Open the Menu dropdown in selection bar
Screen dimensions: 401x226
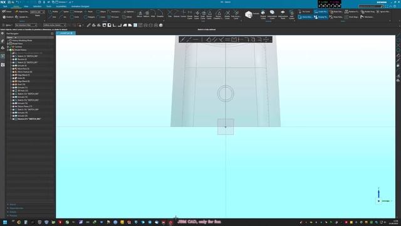pyautogui.click(x=8, y=25)
